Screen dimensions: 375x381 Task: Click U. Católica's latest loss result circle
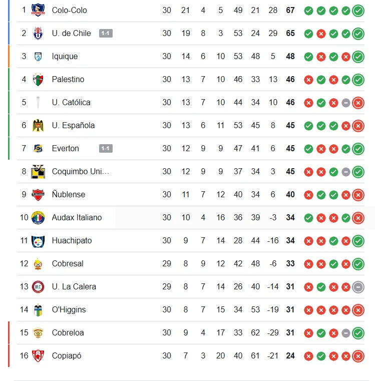[x=358, y=103]
